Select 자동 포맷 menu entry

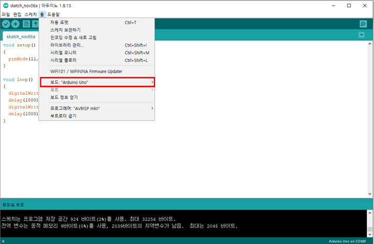(x=97, y=22)
